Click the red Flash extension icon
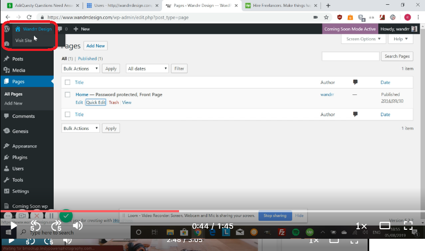425x251 pixels. tap(382, 18)
